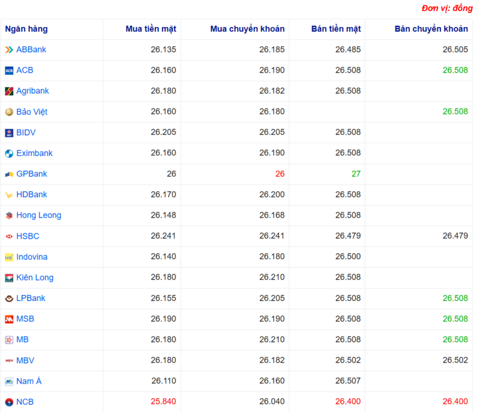Click the GPBank logo icon
Viewport: 480px width, 412px height.
[9, 174]
